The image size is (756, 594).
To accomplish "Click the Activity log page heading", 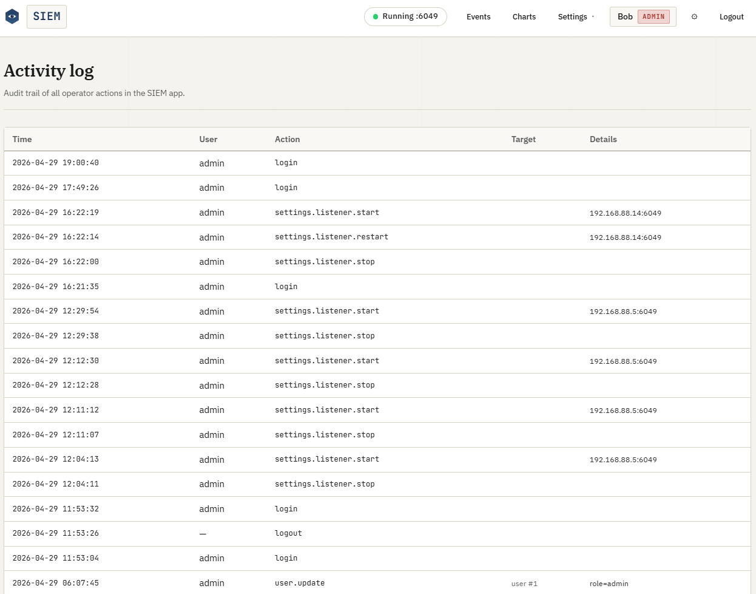I will (49, 71).
